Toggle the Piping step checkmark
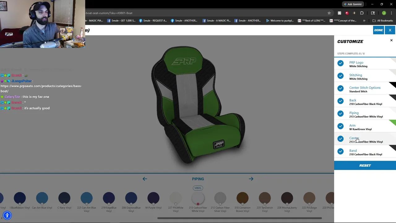The image size is (396, 223). point(341,113)
